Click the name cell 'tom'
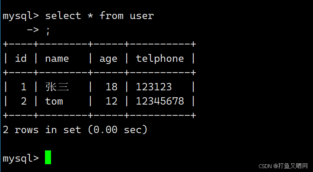The width and height of the screenshot is (313, 172). (x=54, y=101)
